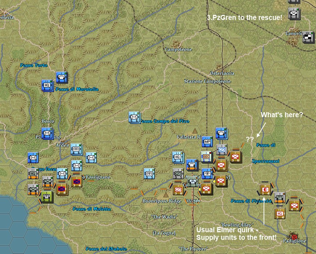Click the red objective marker at Padiglione
The height and width of the screenshot is (254, 316).
pyautogui.click(x=294, y=237)
